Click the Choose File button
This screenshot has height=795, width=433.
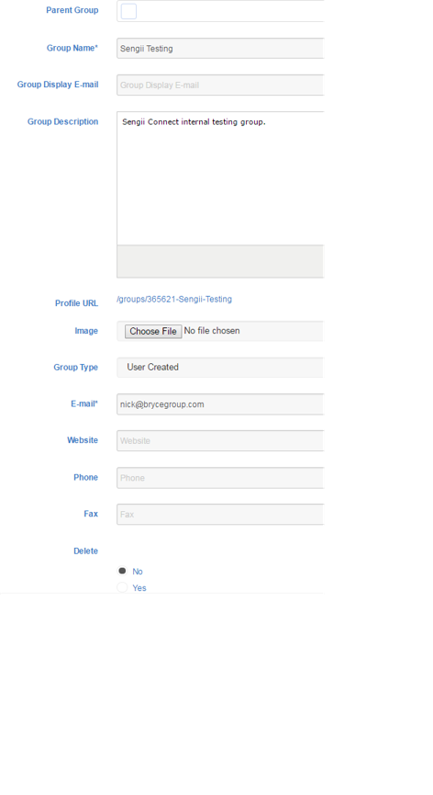(x=153, y=331)
